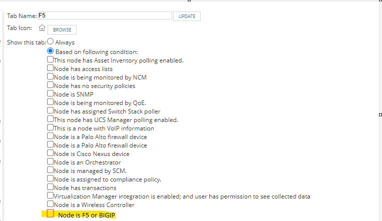Click the BROWSE button for tab icon
The image size is (382, 221).
62,29
